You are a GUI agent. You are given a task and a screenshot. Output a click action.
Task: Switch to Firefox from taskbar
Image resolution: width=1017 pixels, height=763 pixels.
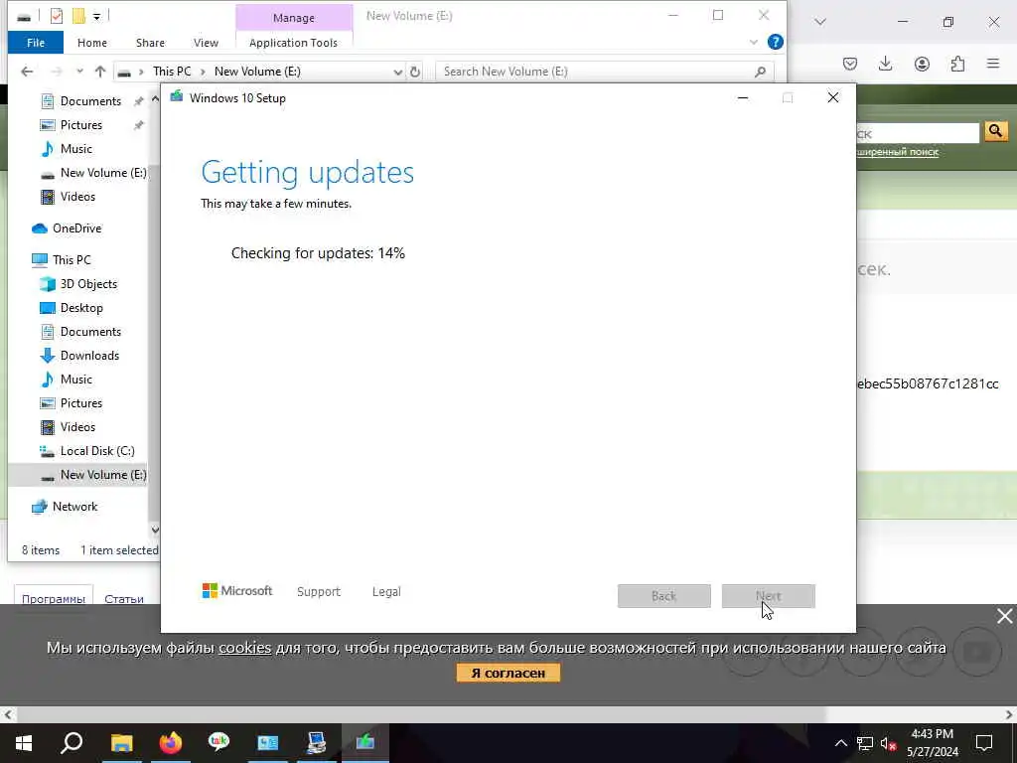click(x=171, y=743)
